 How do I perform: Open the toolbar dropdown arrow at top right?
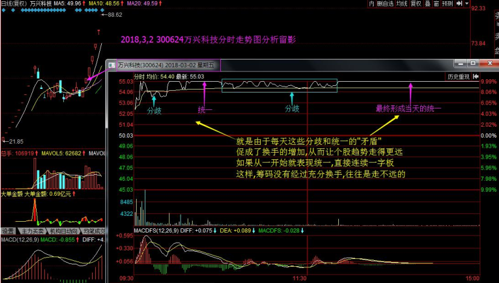pos(466,4)
